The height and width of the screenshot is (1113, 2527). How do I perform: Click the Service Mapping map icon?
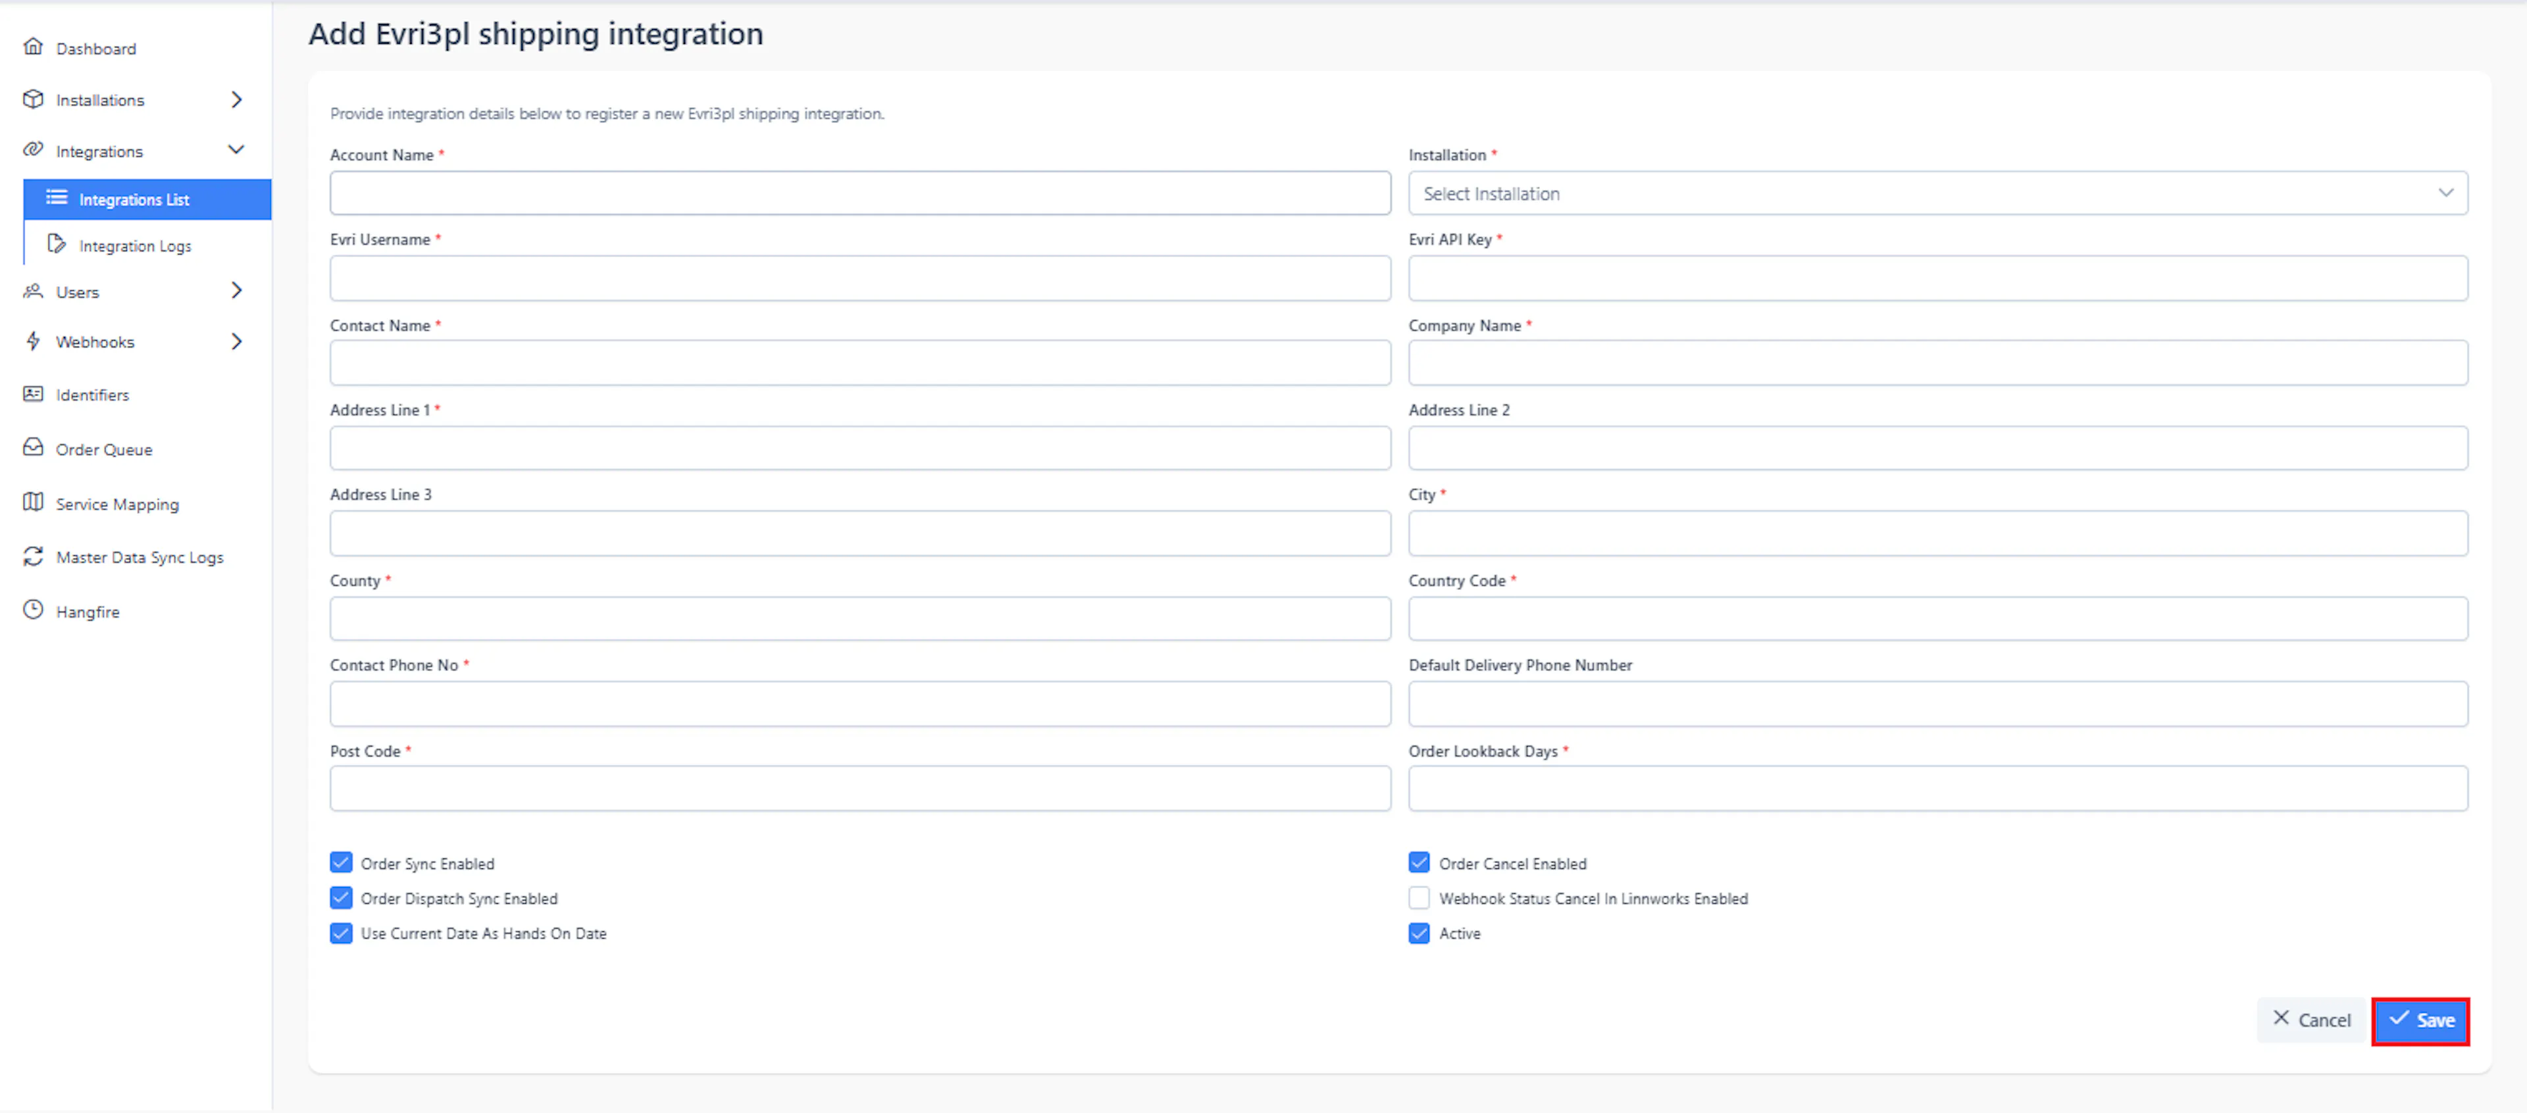point(34,503)
